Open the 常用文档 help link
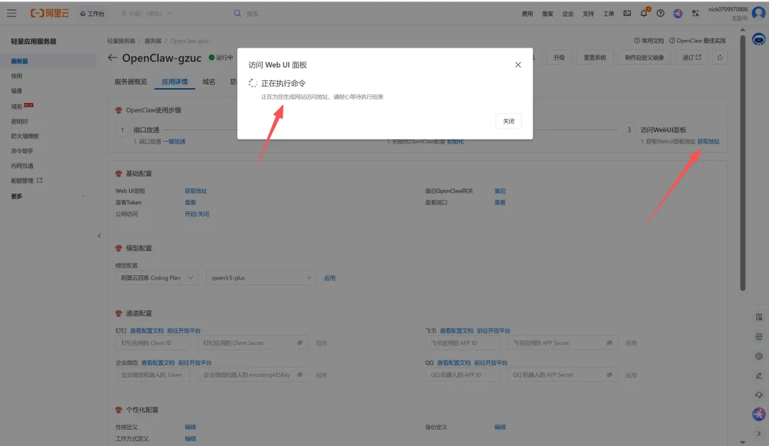 (x=649, y=41)
